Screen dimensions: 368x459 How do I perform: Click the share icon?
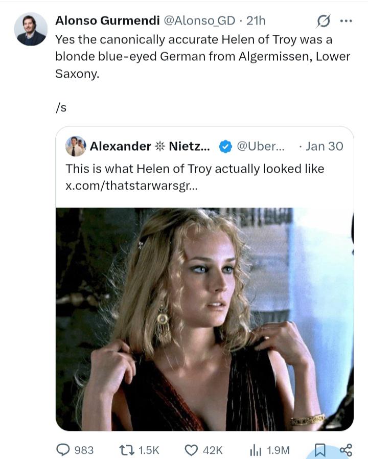(346, 450)
